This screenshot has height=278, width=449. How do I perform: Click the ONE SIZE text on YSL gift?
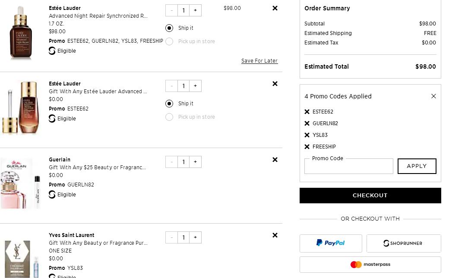(x=60, y=250)
